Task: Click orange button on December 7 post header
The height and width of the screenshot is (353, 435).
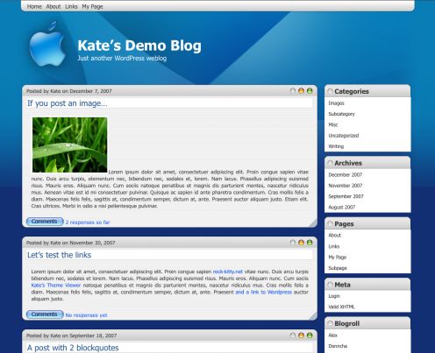Action: click(301, 91)
